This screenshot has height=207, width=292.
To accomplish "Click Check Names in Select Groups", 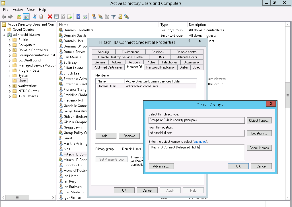I will click(259, 148).
